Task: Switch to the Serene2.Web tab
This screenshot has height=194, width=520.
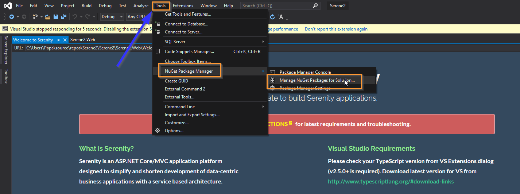Action: (83, 40)
